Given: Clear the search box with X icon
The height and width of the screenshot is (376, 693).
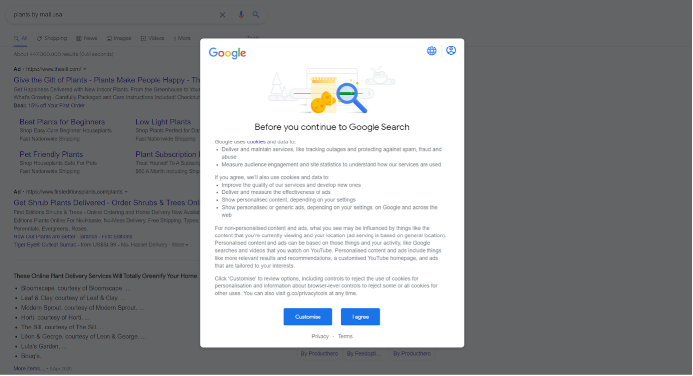Looking at the screenshot, I should pyautogui.click(x=222, y=15).
